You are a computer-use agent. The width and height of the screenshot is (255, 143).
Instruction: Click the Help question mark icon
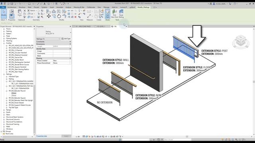coord(235,4)
